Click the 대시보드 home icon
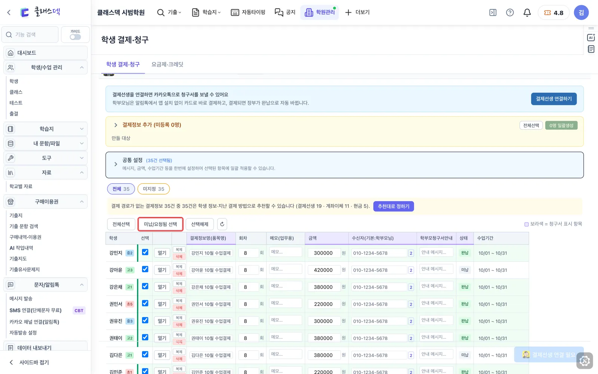Viewport: 598px width, 374px height. (x=10, y=53)
